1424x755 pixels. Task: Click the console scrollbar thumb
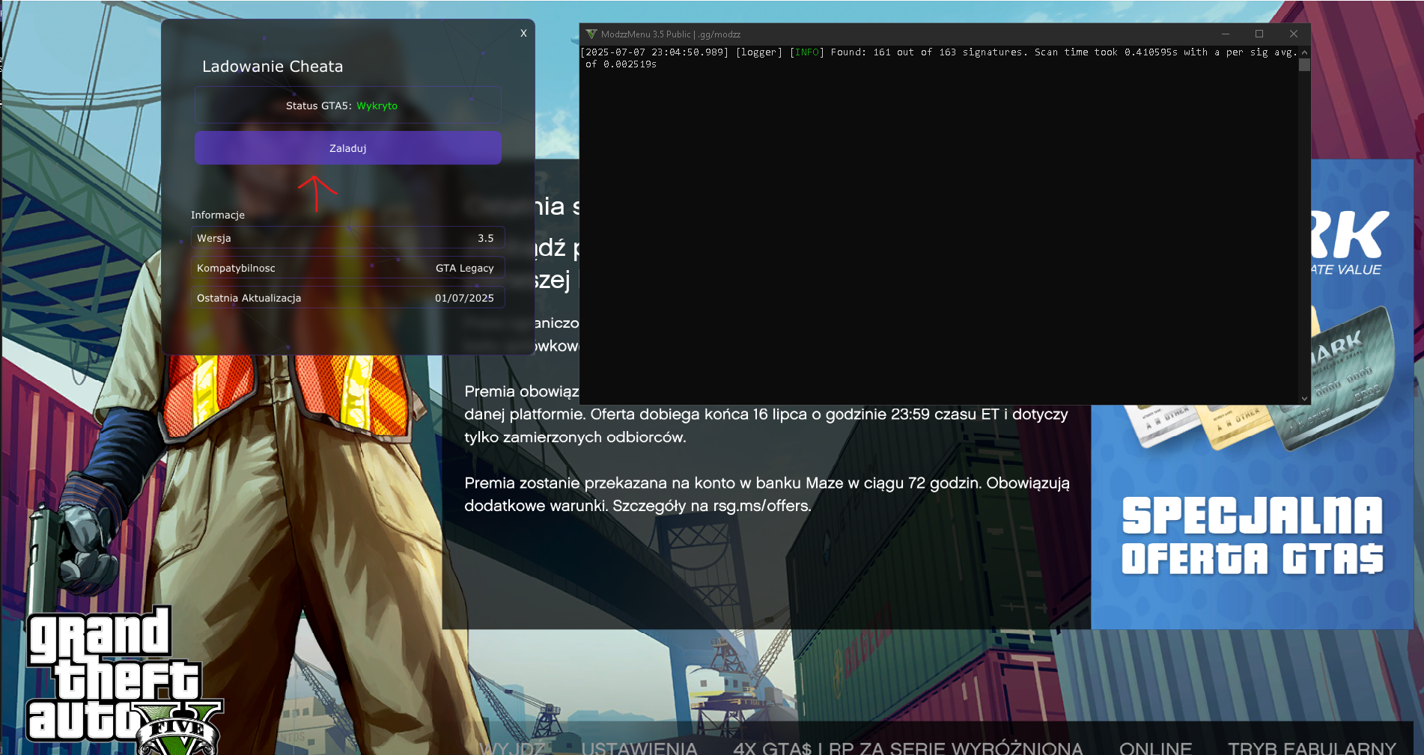(x=1304, y=65)
